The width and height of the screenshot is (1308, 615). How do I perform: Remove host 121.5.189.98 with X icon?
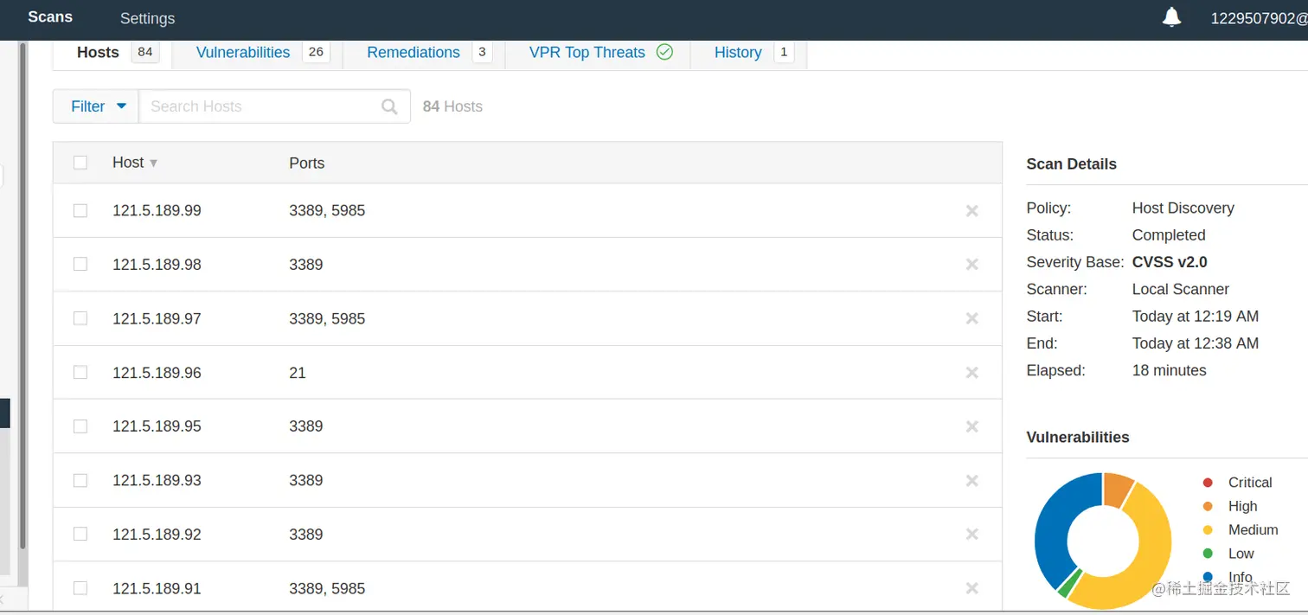[x=971, y=265]
